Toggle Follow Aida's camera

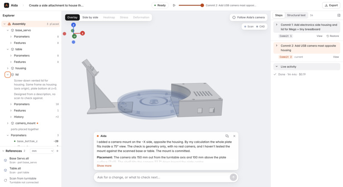pos(249,17)
